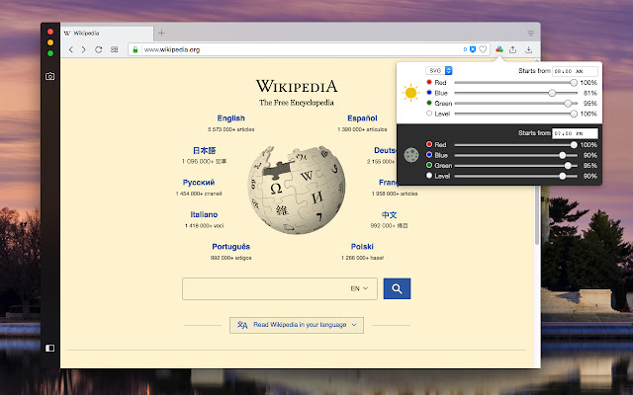This screenshot has height=395, width=633.
Task: Click the nighttime Level value 90%
Action: pos(589,176)
